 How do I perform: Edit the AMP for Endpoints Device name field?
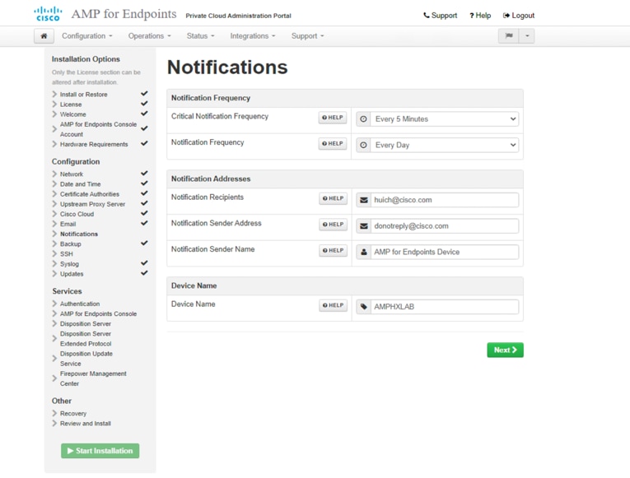coord(445,253)
